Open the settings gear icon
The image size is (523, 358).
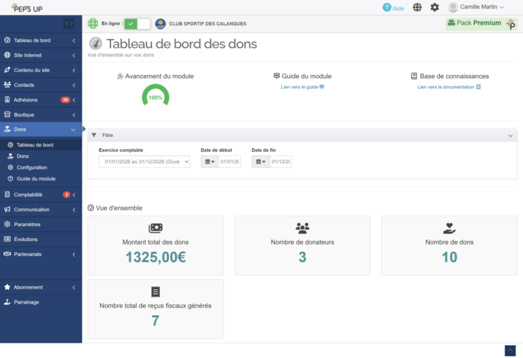(x=434, y=7)
